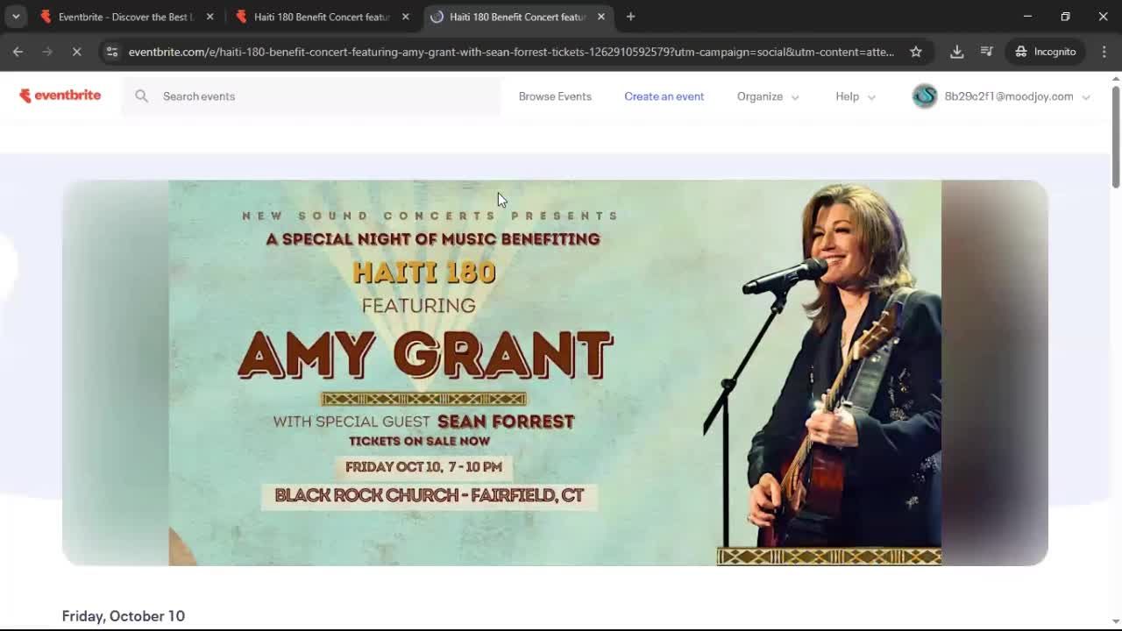Screen dimensions: 1122x631
Task: Click the Incognito indicator
Action: coord(1045,52)
